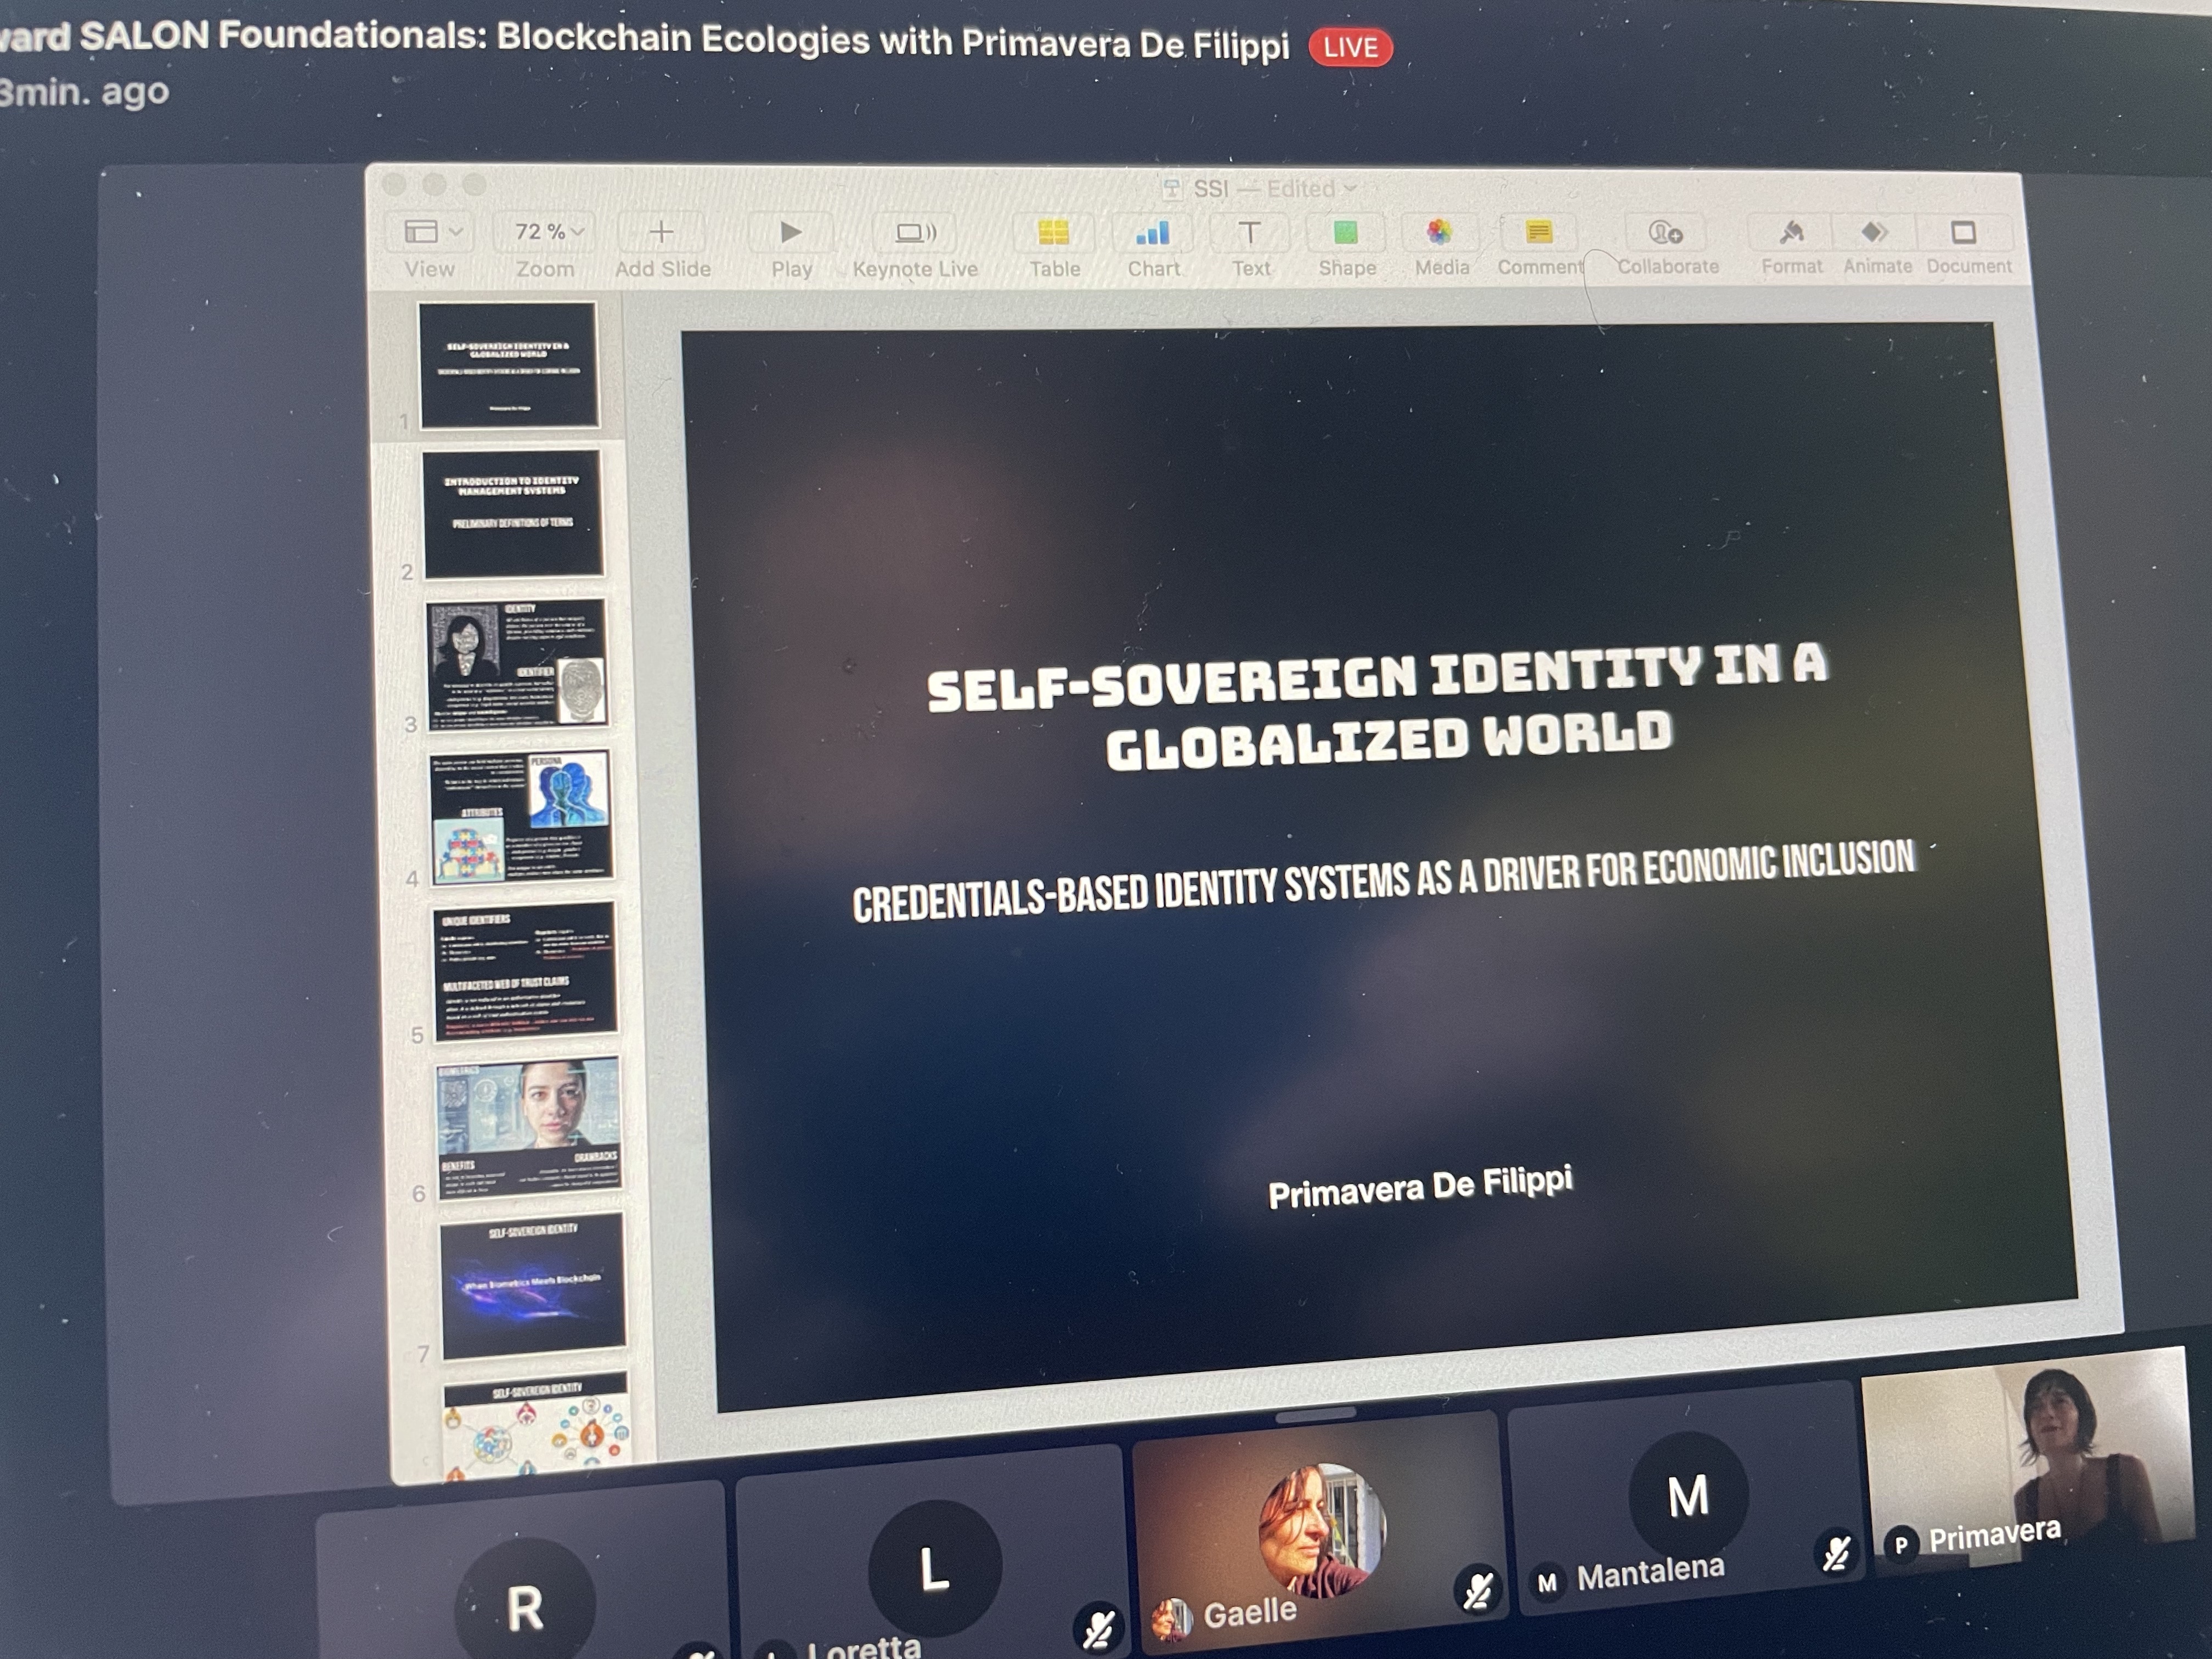Open the Shape picker
Image resolution: width=2212 pixels, height=1659 pixels.
click(1346, 234)
